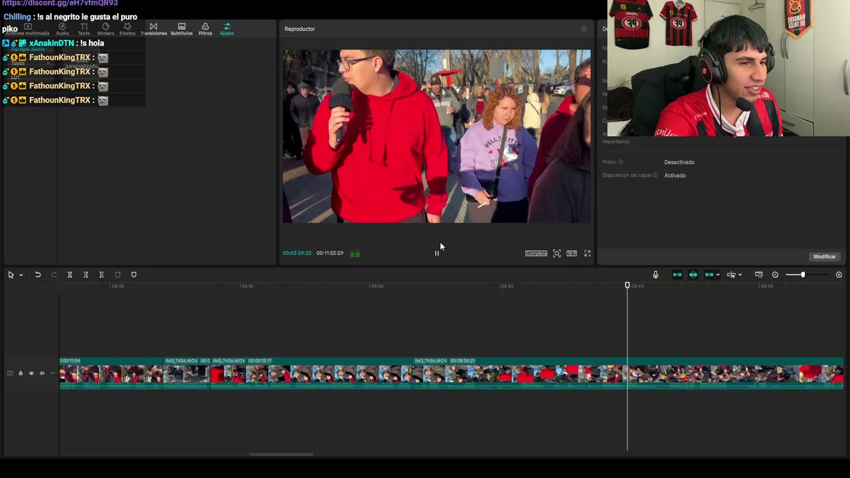Click the timeline zoom out icon

(x=775, y=275)
